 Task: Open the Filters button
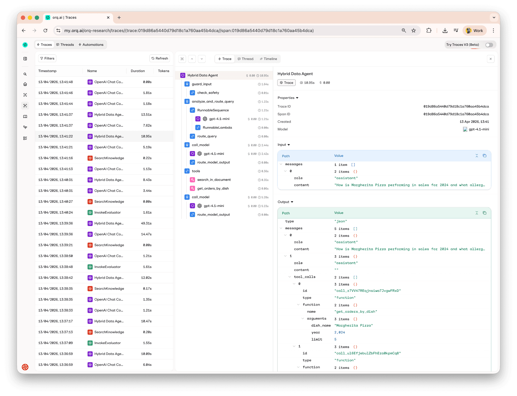click(47, 59)
